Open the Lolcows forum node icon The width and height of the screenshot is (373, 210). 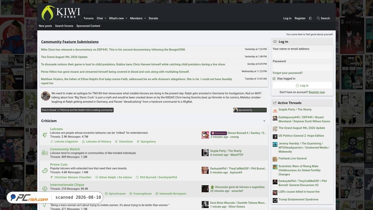point(45,135)
